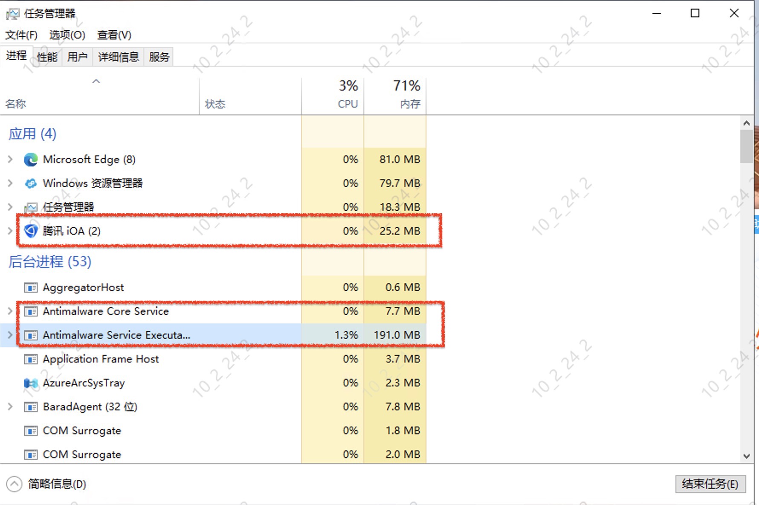Click the Application Frame Host icon

[x=31, y=360]
